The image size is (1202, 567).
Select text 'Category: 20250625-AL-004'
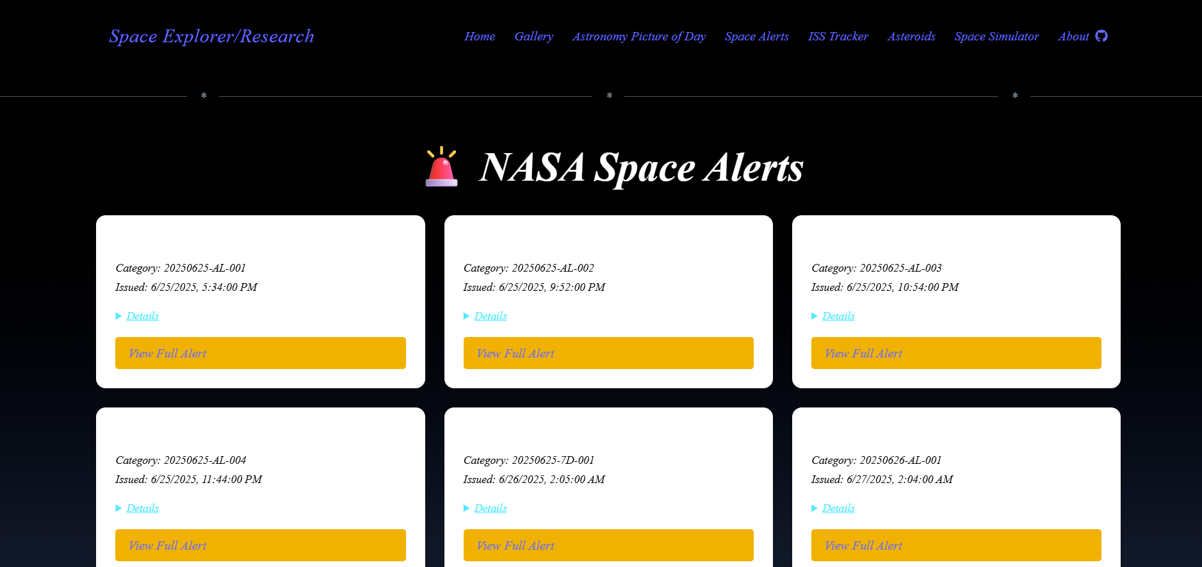pyautogui.click(x=181, y=460)
